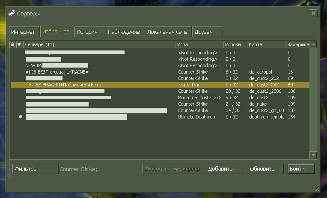Image resolution: width=327 pixels, height=198 pixels.
Task: Click the 3 / 32 players cell
Action: tap(232, 78)
